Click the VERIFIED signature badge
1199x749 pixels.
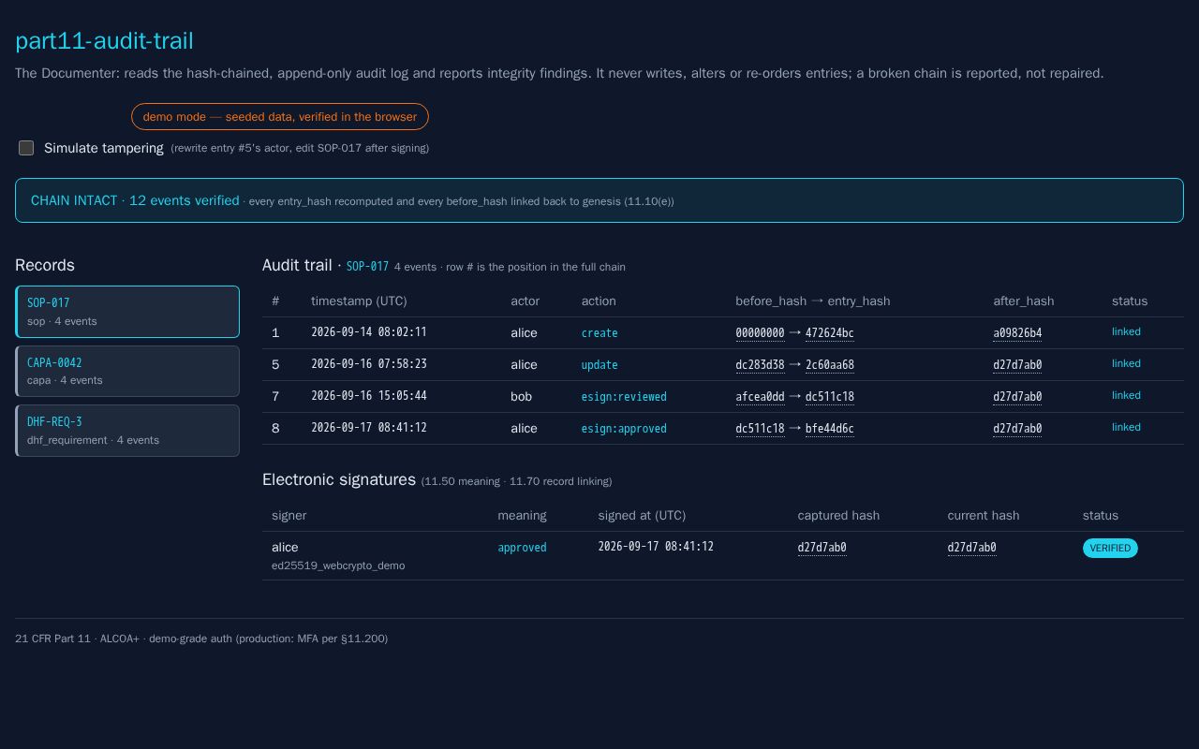pyautogui.click(x=1110, y=548)
